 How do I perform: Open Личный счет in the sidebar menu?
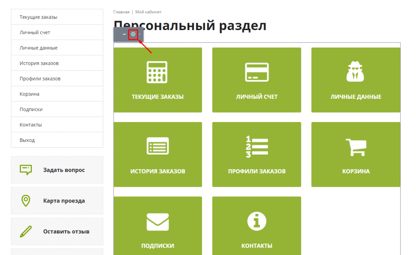pyautogui.click(x=57, y=33)
